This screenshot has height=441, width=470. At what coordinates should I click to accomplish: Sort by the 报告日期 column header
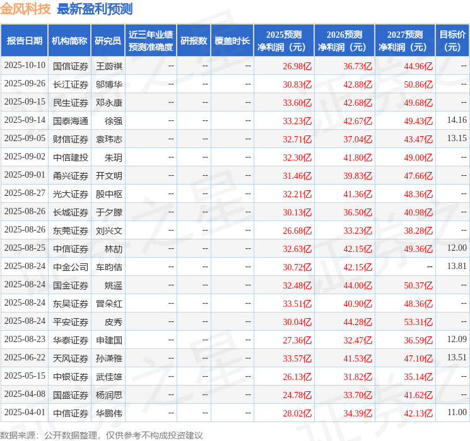point(25,40)
